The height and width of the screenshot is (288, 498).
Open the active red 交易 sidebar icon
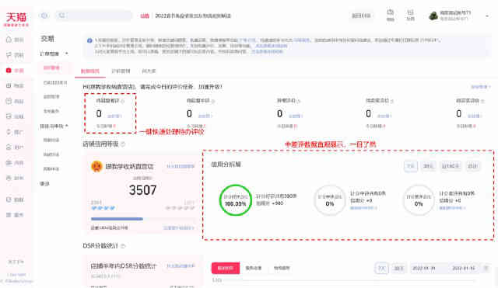pos(9,71)
